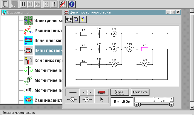Click the R = 1.0 Ом value field
Viewport: 194px width, 115px height.
coord(122,102)
